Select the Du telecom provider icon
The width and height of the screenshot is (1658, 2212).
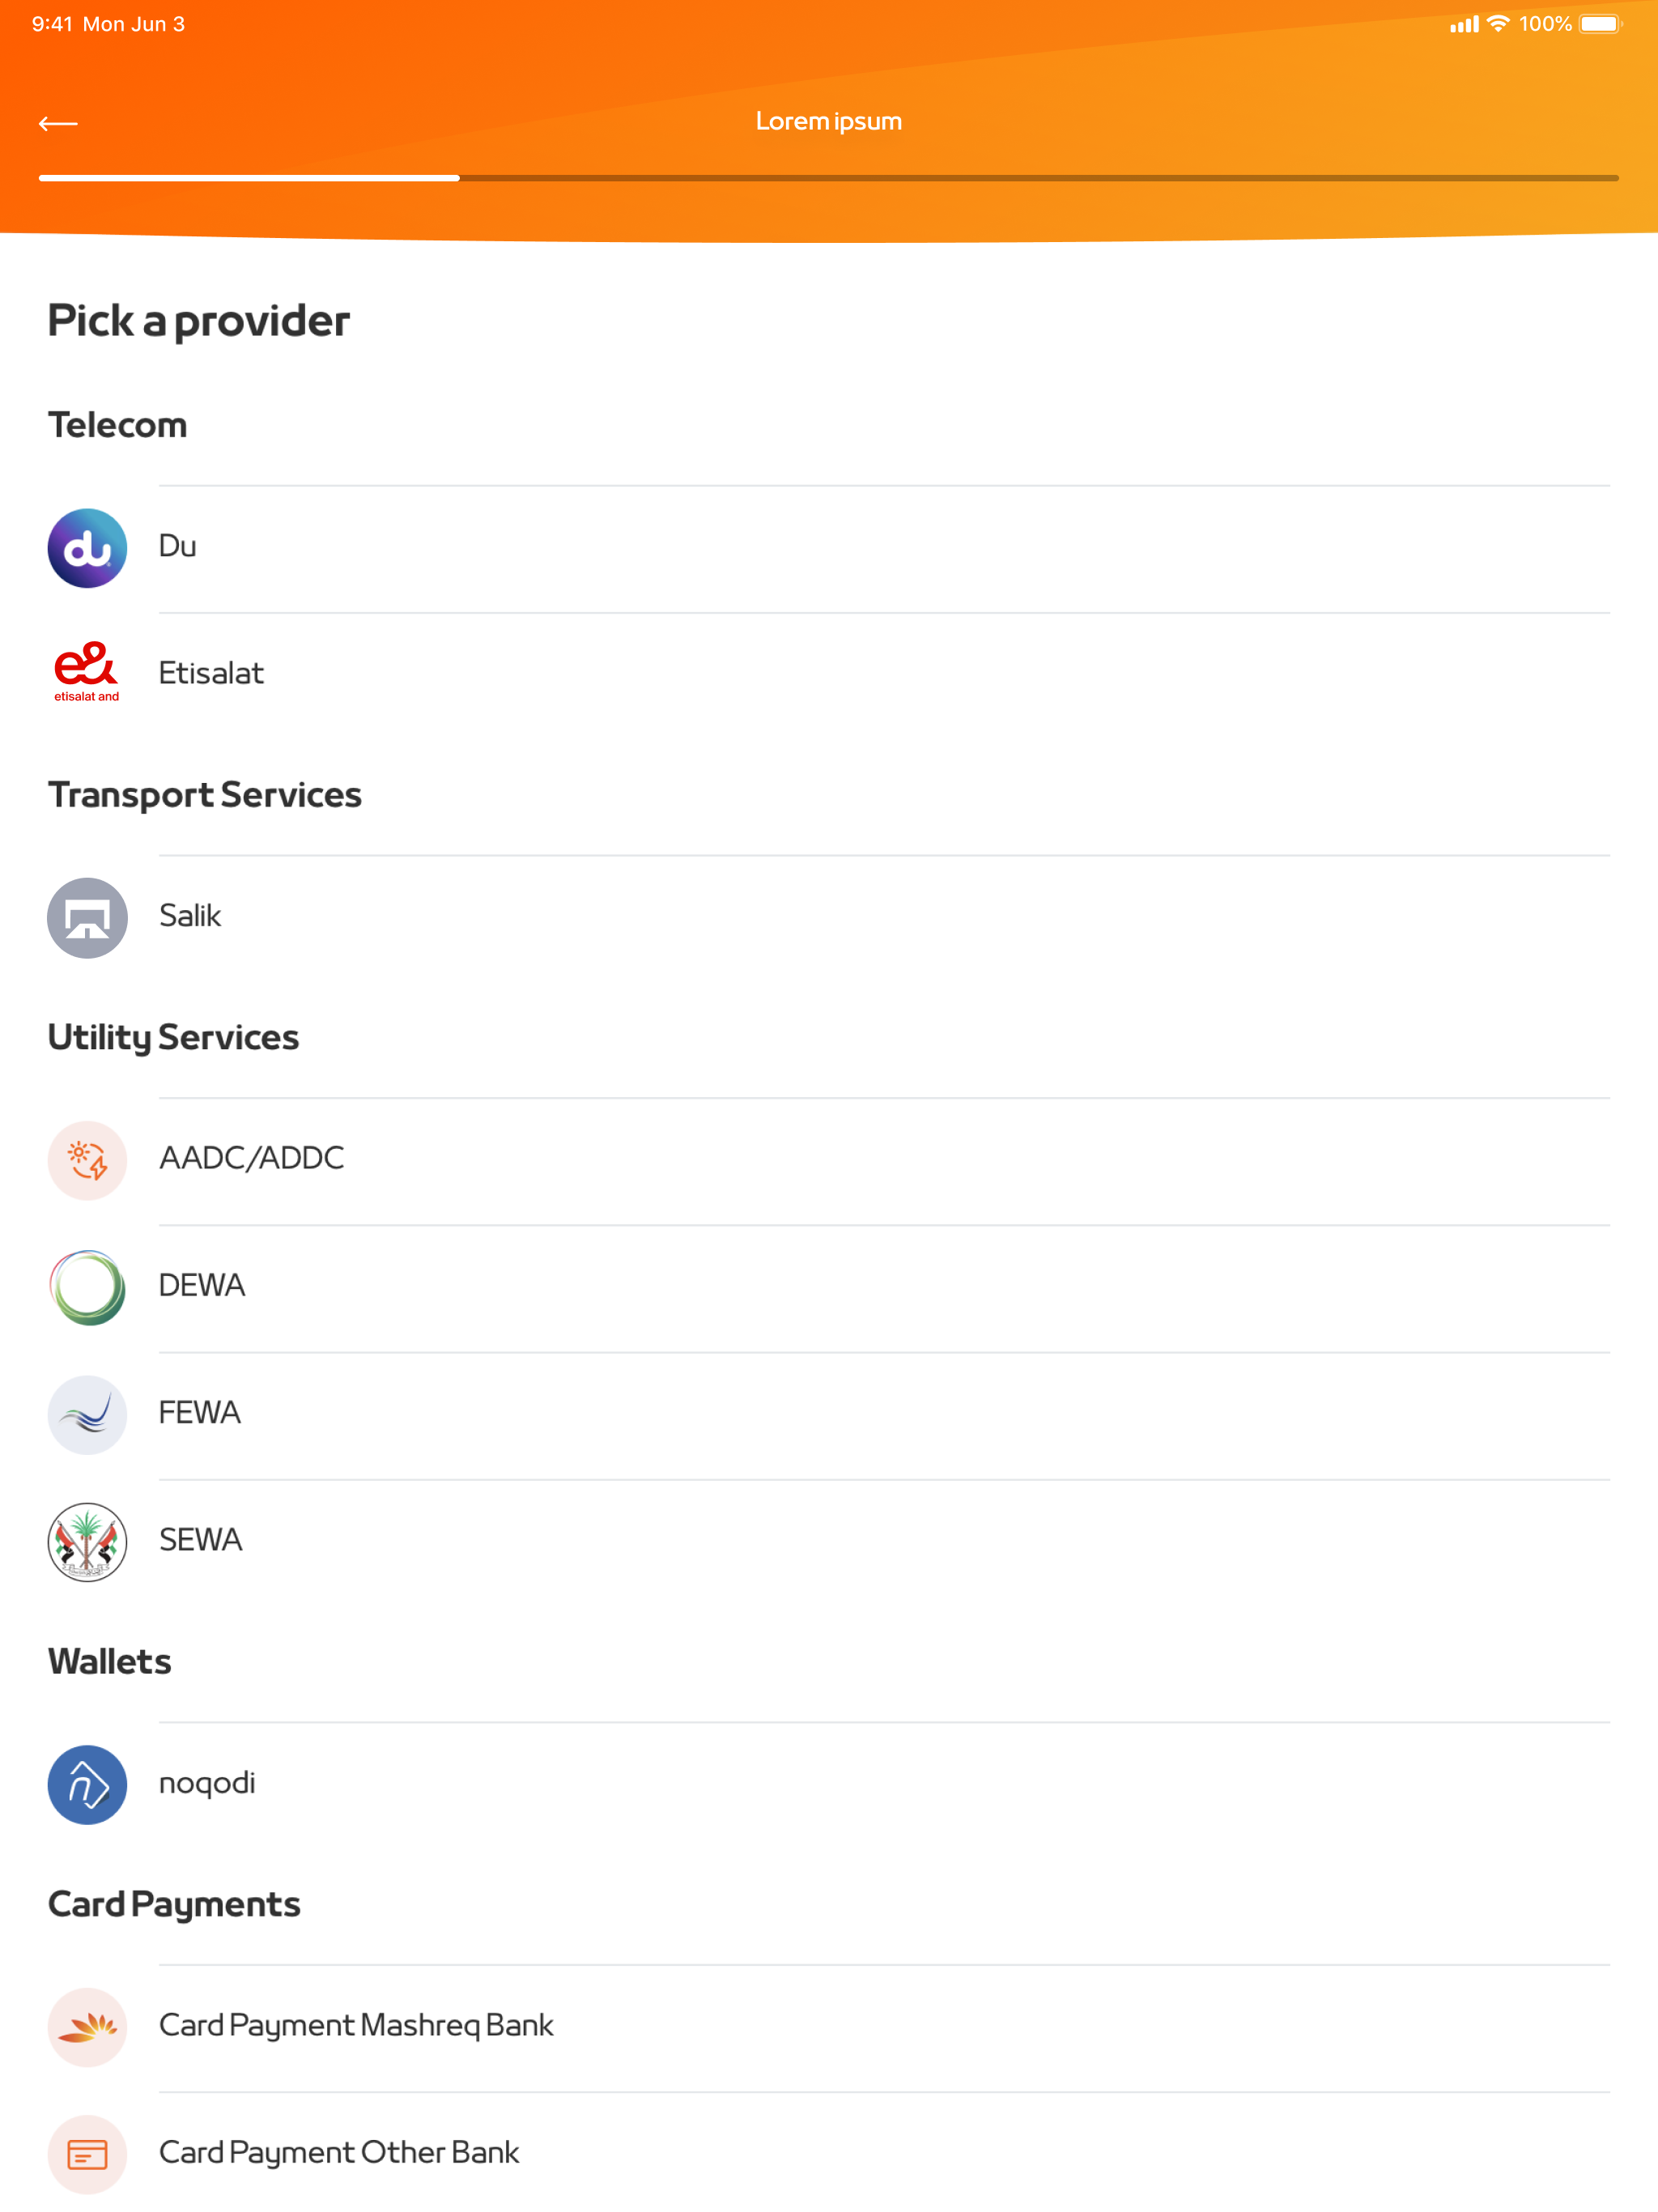pos(87,547)
